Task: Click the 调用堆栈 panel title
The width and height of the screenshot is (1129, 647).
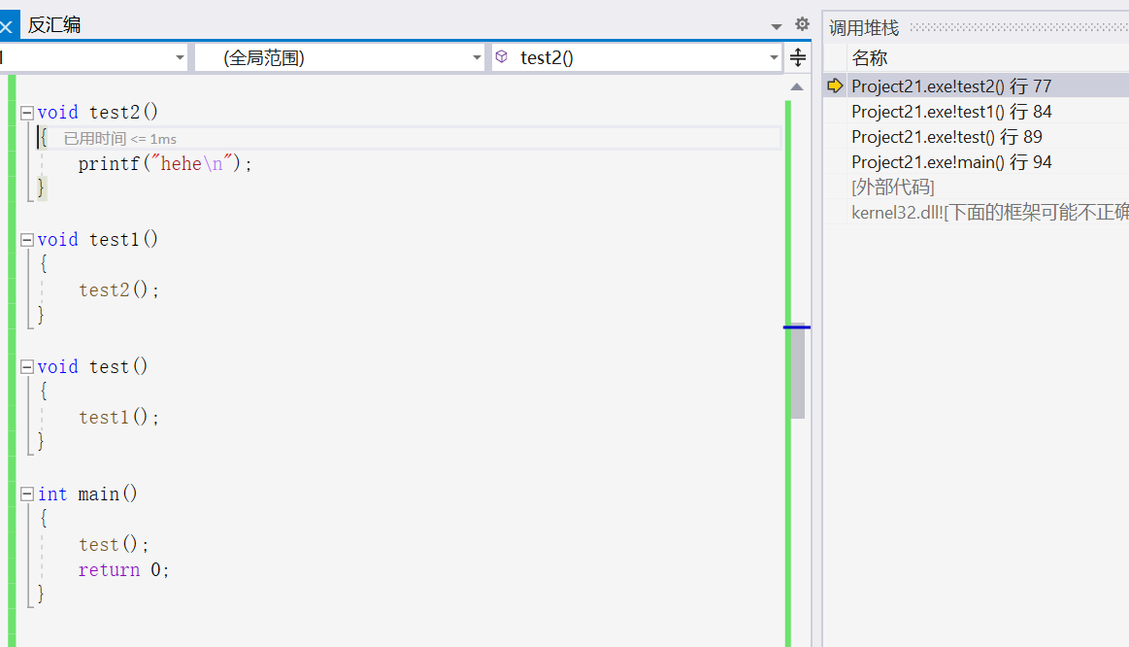Action: click(864, 28)
